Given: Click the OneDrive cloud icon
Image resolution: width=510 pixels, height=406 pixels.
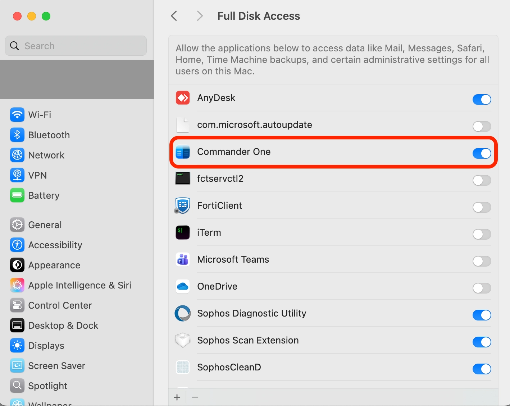Looking at the screenshot, I should (183, 286).
